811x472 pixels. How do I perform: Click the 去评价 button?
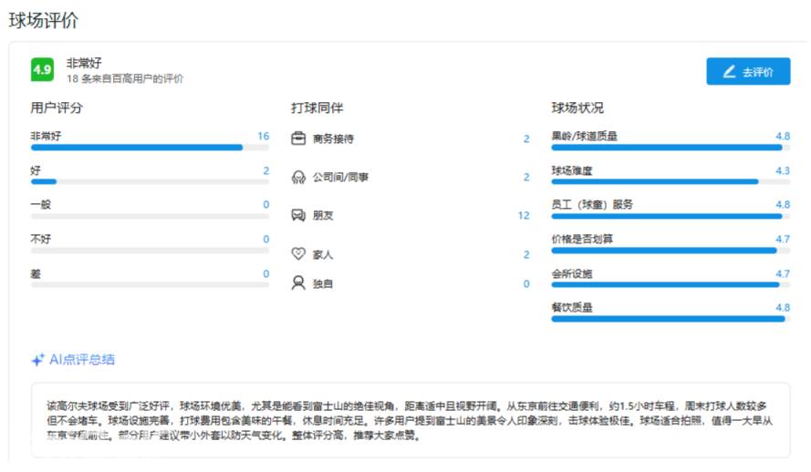tap(748, 71)
